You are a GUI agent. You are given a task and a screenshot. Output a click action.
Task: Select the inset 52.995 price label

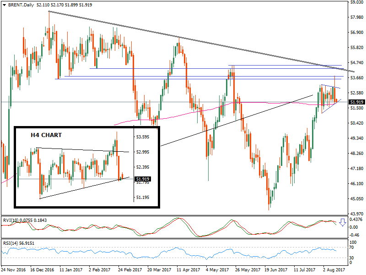[x=143, y=152]
